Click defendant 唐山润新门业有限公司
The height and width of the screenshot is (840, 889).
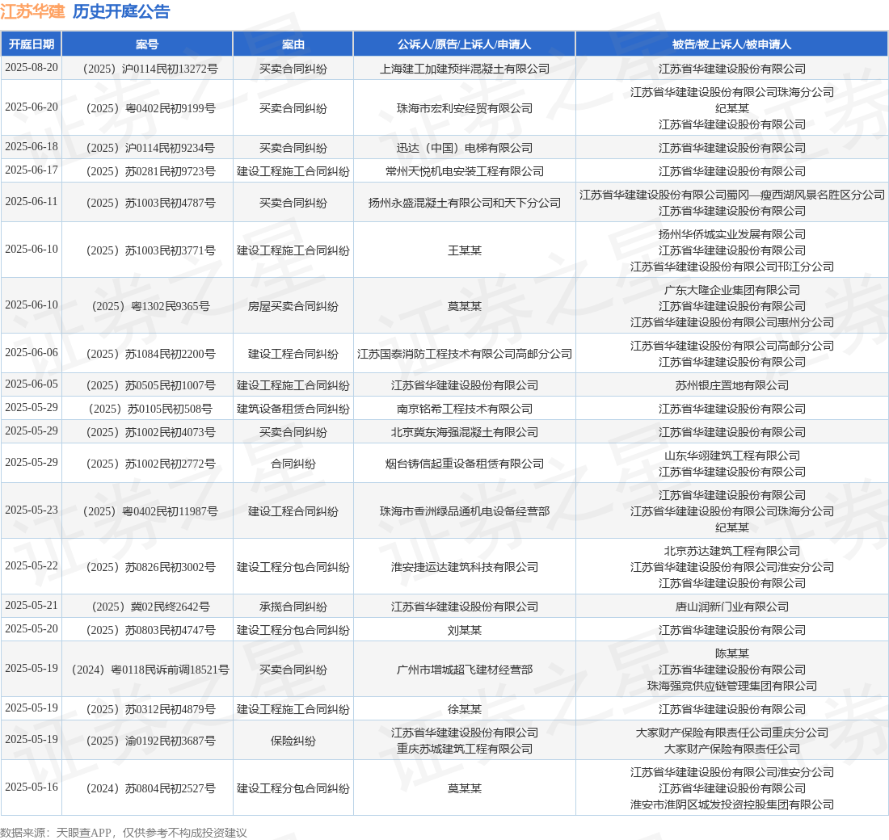click(x=732, y=607)
